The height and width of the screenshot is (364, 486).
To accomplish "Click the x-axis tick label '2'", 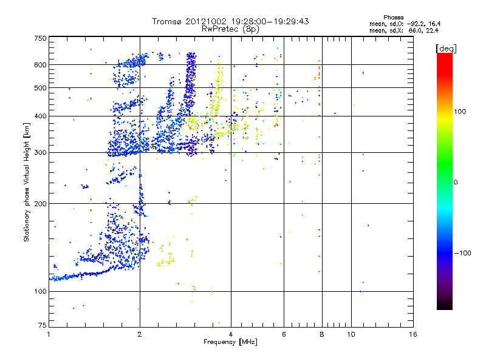I will click(x=140, y=334).
